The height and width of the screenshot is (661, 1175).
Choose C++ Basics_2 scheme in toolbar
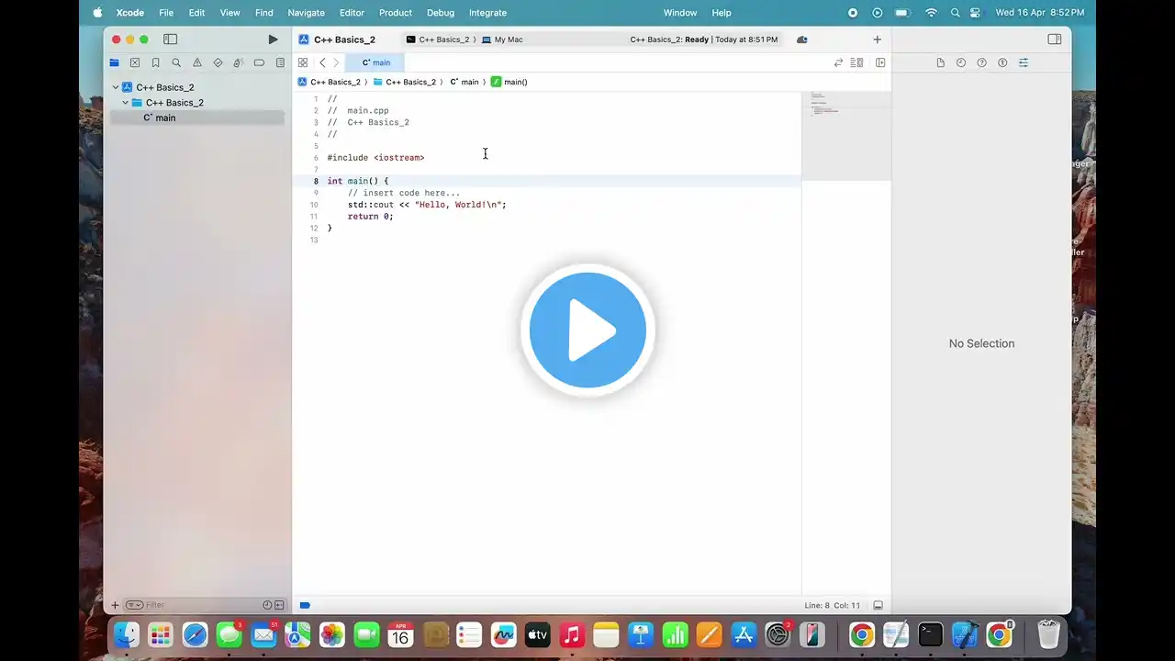(x=438, y=39)
